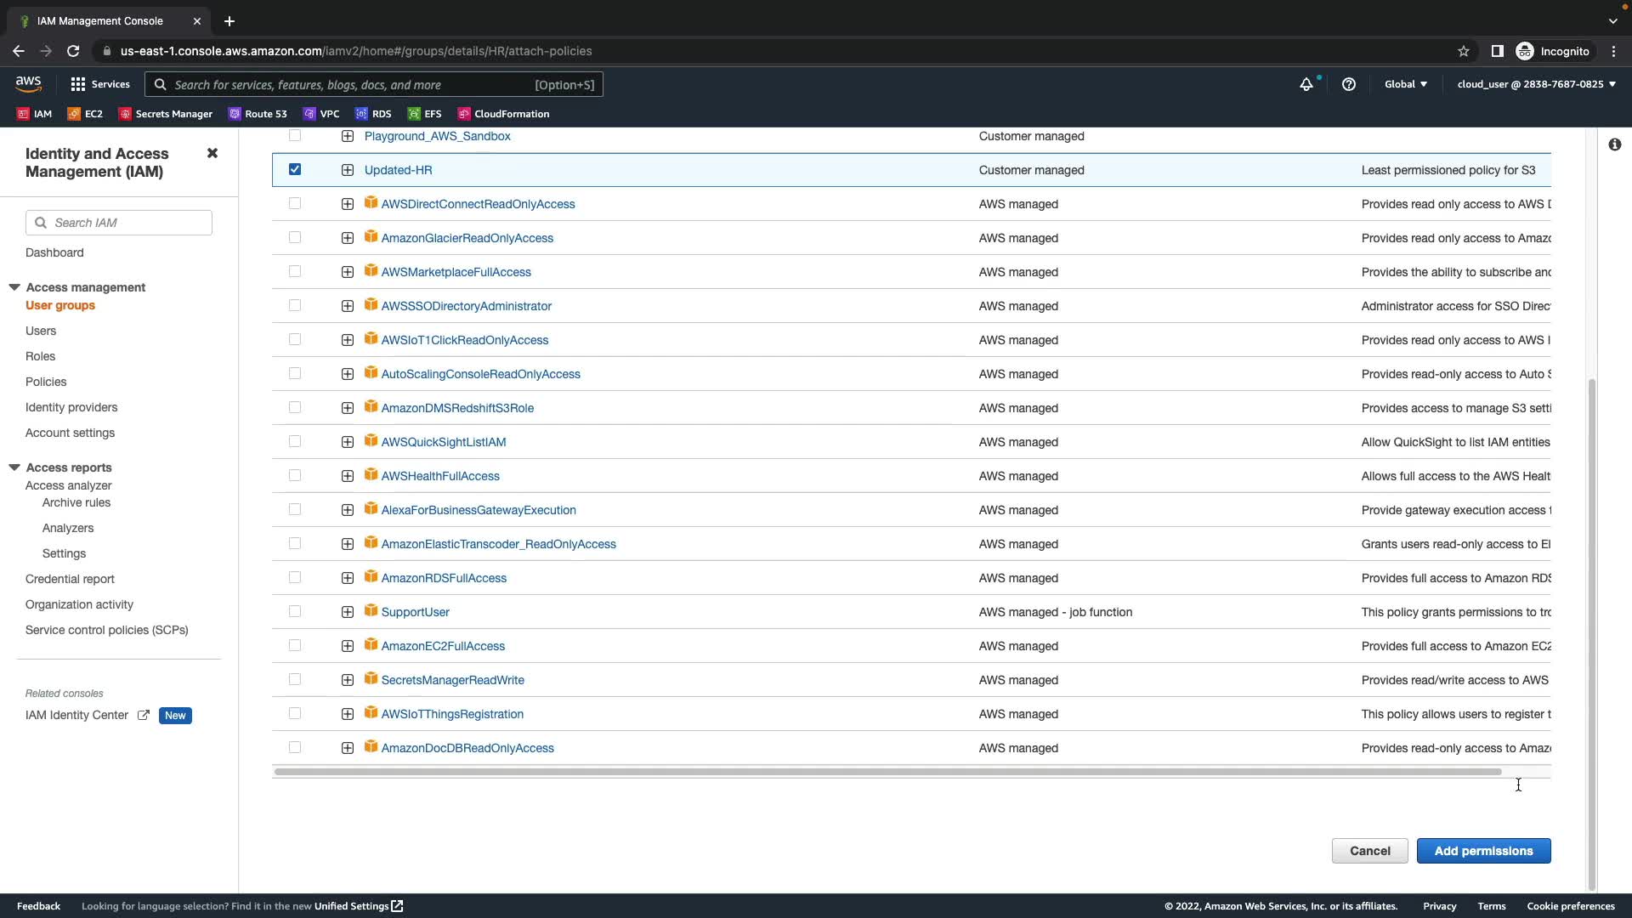Click the Add permissions button
1632x918 pixels.
click(1483, 851)
